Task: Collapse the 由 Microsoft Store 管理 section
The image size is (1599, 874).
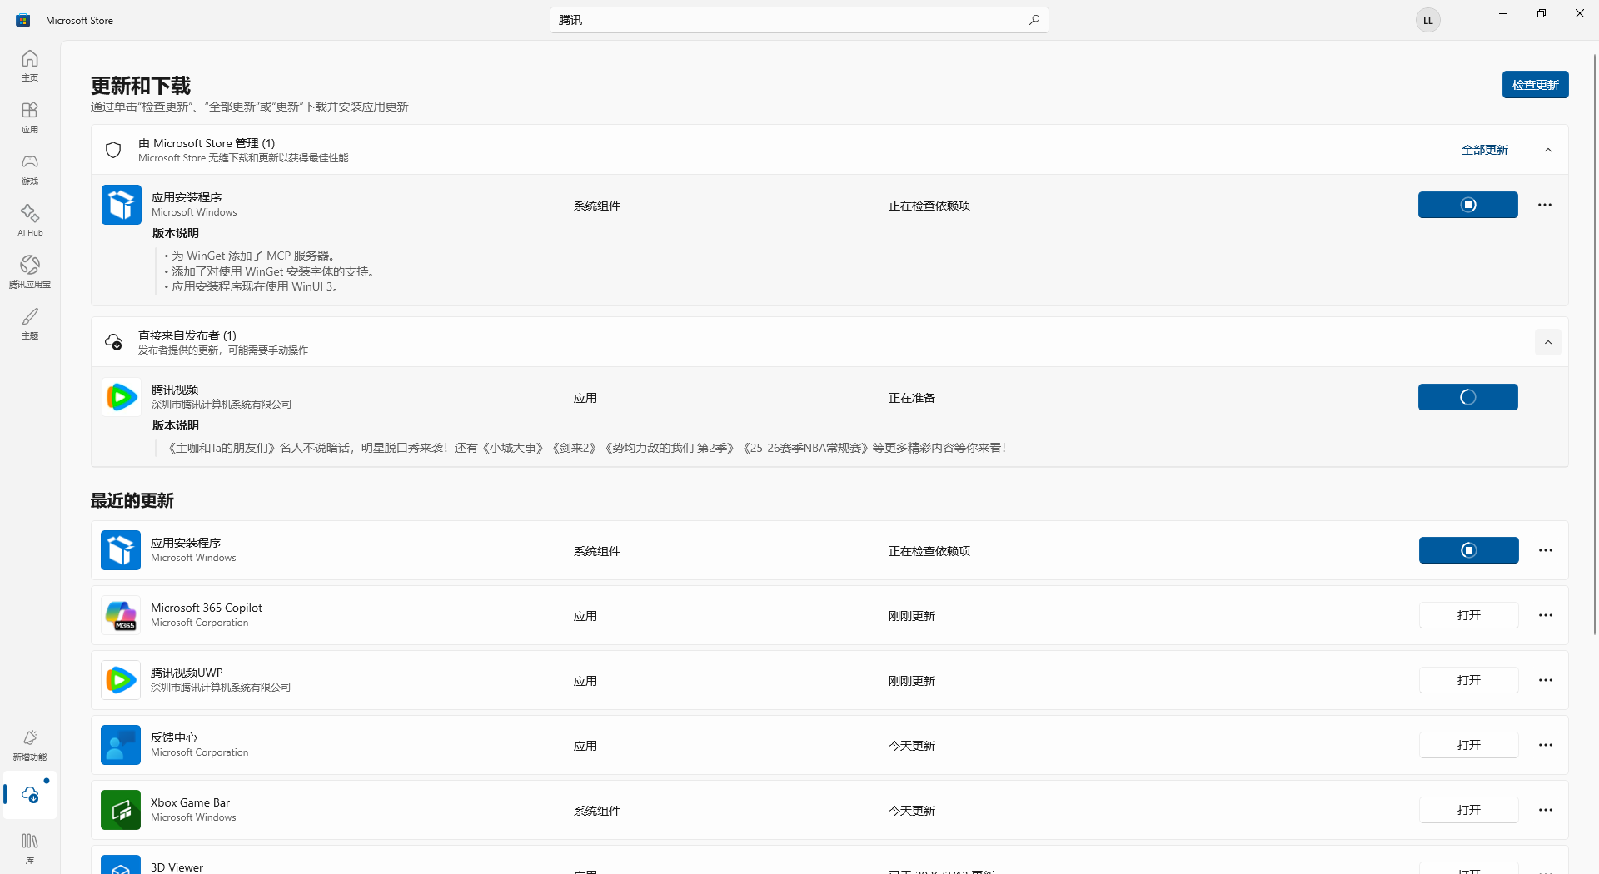Action: point(1548,150)
